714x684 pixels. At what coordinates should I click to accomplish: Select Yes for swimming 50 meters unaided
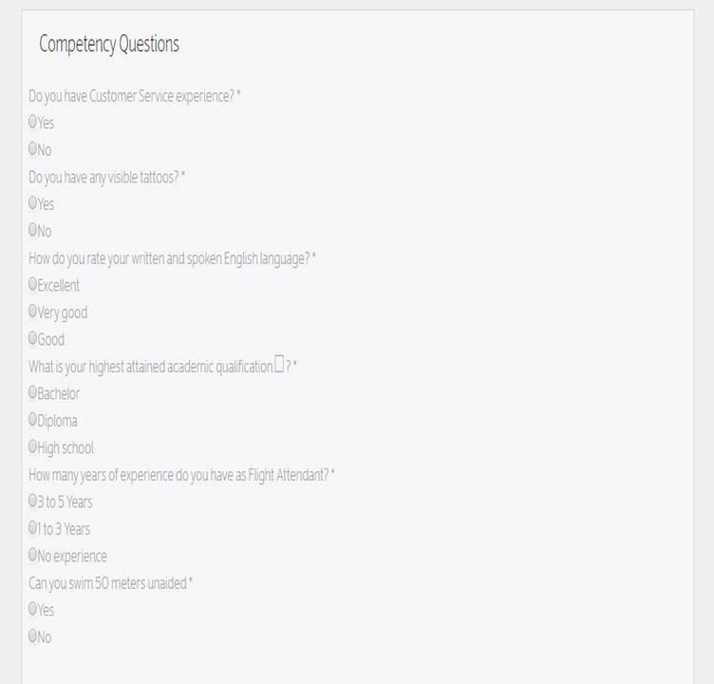tap(33, 609)
